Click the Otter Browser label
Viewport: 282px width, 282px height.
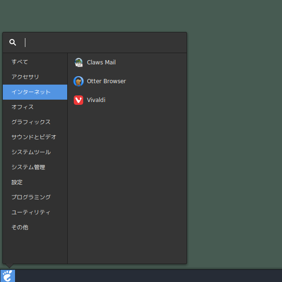point(107,81)
